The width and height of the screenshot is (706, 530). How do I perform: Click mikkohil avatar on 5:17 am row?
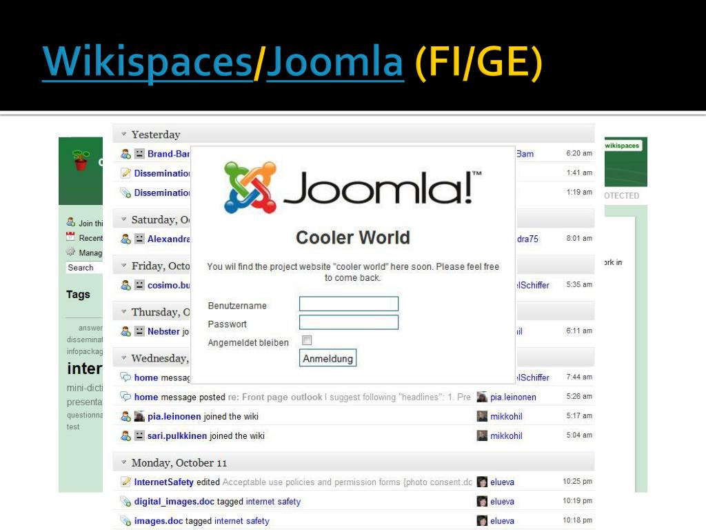[x=482, y=416]
